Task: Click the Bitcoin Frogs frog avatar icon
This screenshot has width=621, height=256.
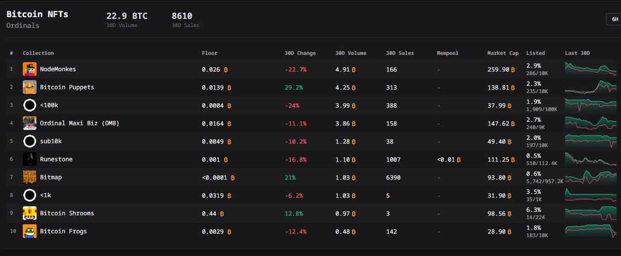Action: click(30, 231)
